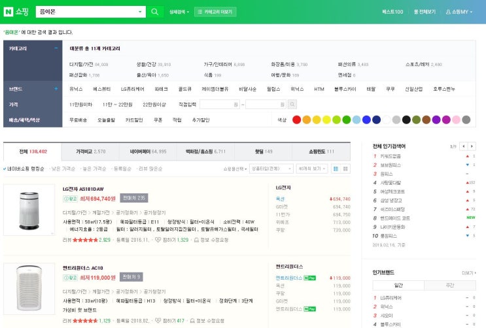The image size is (486, 328).
Task: Switch to list view layout icon
Action: click(x=336, y=169)
